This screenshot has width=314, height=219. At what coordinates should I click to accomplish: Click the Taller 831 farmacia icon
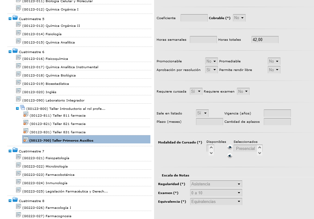26,131
